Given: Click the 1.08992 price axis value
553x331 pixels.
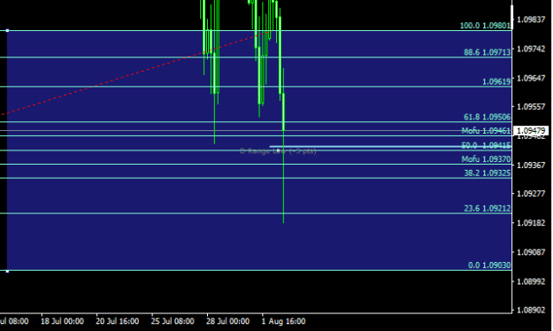Looking at the screenshot, I should [531, 281].
